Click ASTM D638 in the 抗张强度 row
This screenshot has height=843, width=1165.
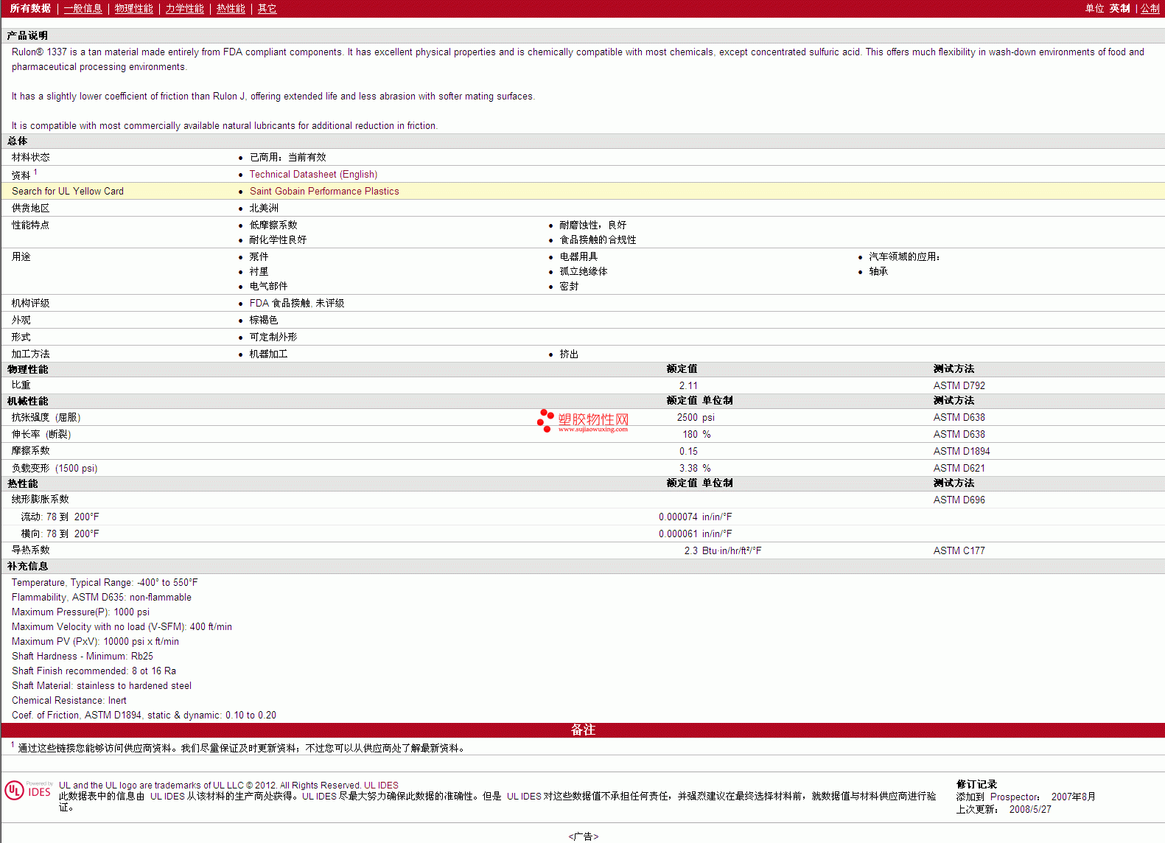(x=959, y=418)
